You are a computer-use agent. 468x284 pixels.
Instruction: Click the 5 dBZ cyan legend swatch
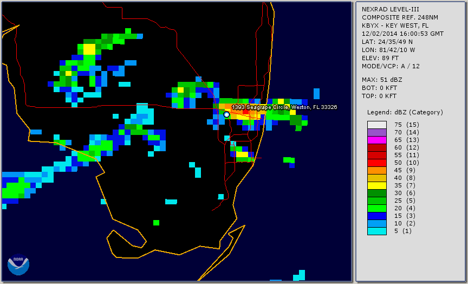[376, 231]
